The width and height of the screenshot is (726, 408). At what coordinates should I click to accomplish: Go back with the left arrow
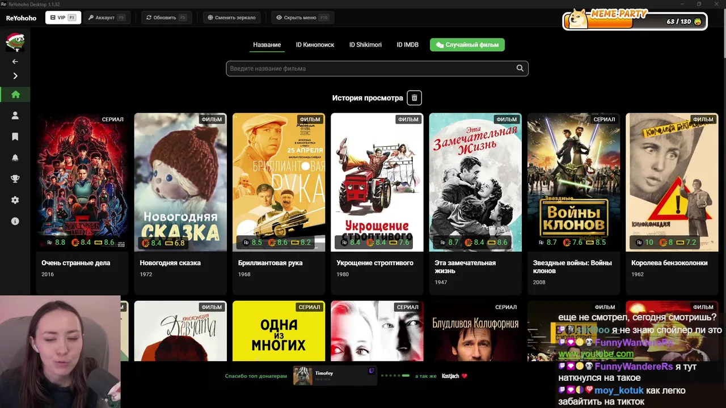click(x=15, y=61)
